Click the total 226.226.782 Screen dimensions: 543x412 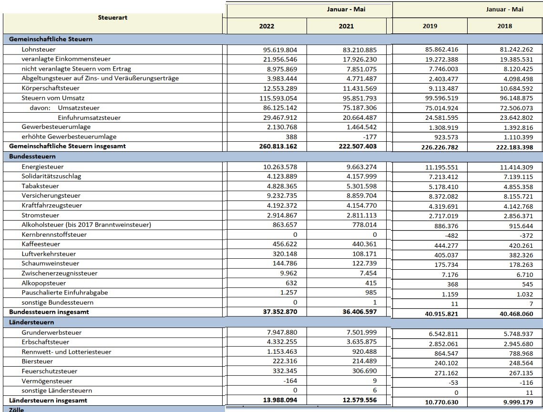pyautogui.click(x=440, y=148)
